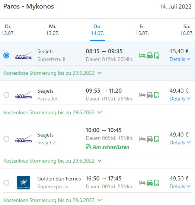Expand Kostenlose Stornierung under Seajet 2
Viewport: 195px width, 205px height.
tap(52, 161)
